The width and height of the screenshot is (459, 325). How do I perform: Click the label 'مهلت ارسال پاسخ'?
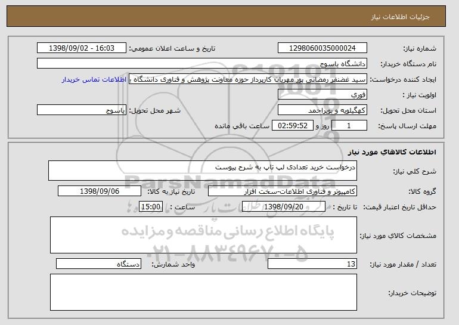click(407, 126)
